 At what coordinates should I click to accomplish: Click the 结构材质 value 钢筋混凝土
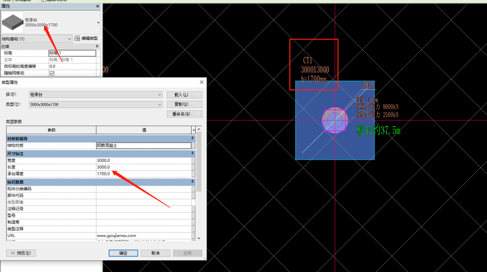[x=144, y=145]
